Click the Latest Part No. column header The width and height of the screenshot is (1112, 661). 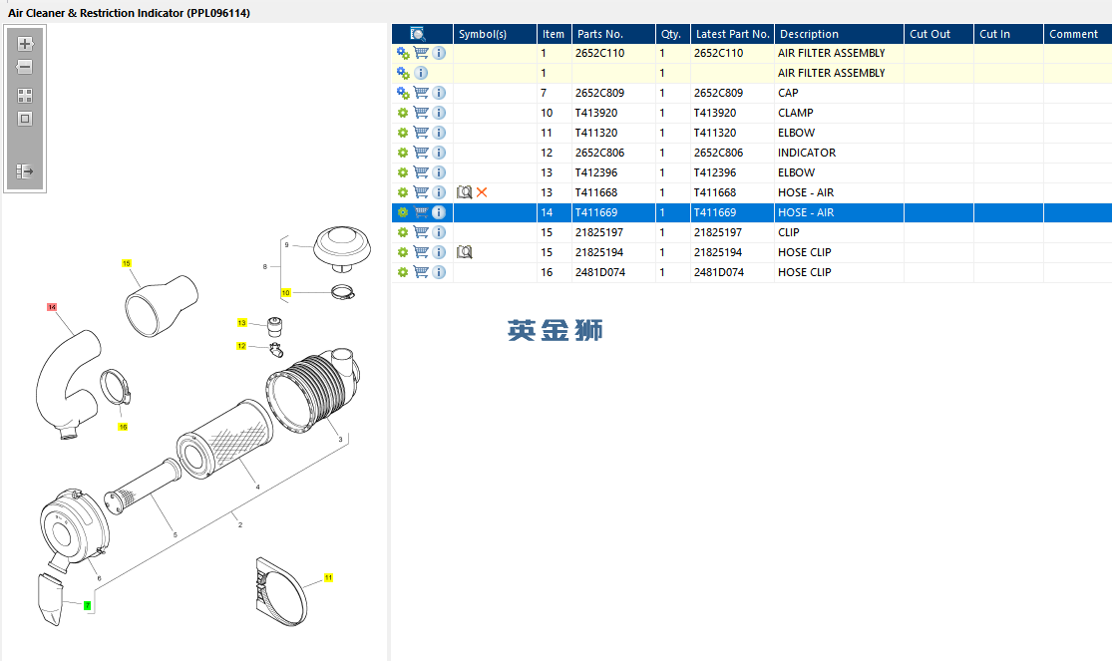click(x=733, y=33)
